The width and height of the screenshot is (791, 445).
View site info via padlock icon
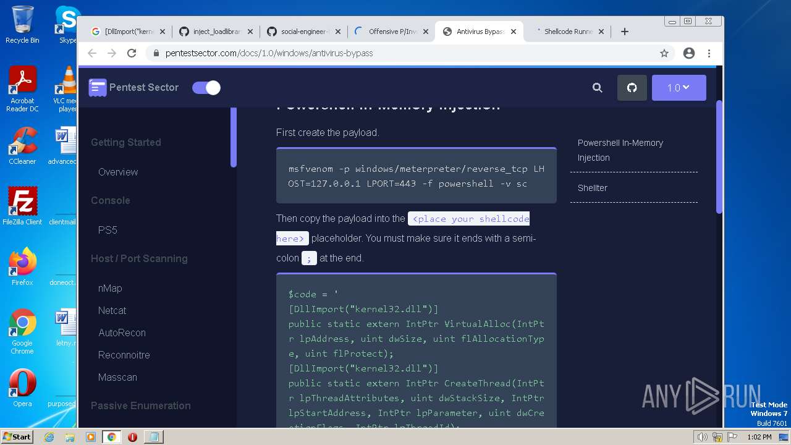[x=156, y=53]
